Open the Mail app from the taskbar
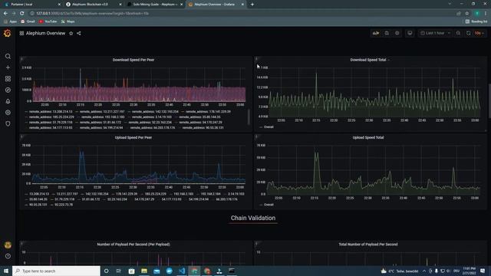This screenshot has width=491, height=276. (157, 271)
